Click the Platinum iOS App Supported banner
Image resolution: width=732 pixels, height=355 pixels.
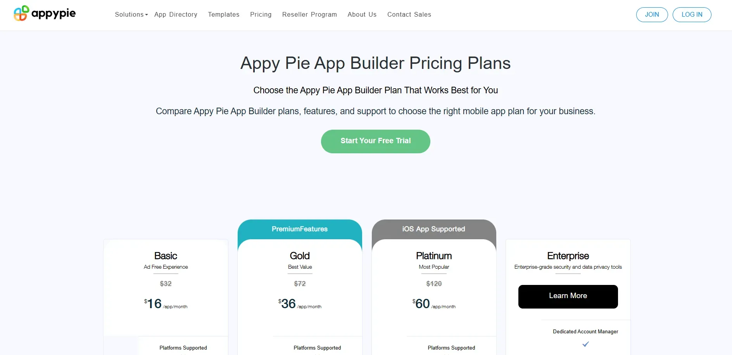pyautogui.click(x=433, y=229)
